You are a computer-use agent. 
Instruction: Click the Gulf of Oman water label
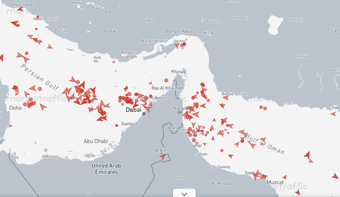[x=265, y=144]
